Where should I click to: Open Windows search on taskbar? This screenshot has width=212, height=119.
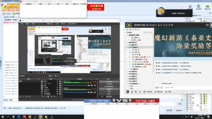(8, 117)
